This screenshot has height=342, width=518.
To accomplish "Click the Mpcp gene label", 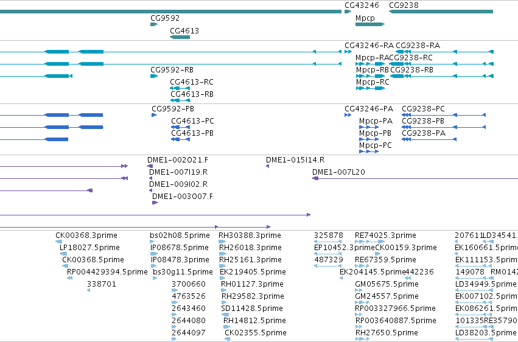I will [365, 18].
